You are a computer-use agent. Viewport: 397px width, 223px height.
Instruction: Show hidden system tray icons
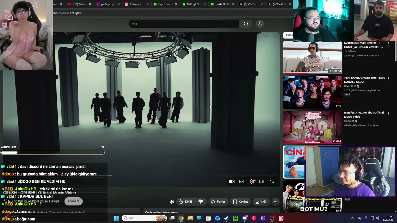pyautogui.click(x=353, y=218)
